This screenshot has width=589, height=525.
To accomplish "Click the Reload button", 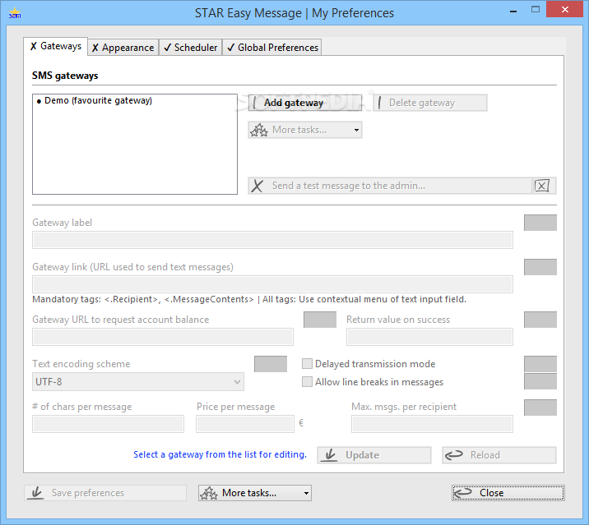I will click(x=499, y=455).
